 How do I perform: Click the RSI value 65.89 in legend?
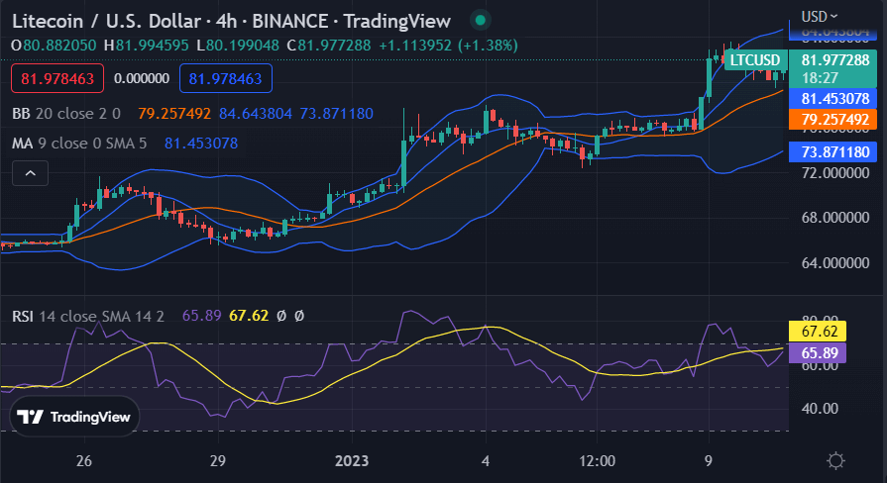pyautogui.click(x=202, y=316)
